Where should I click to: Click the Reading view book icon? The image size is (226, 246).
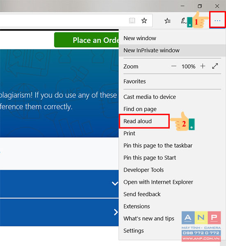[x=132, y=21]
